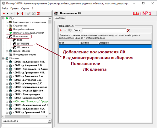Click tree horizontal scrollbar left arrow
The image size is (157, 128).
click(x=3, y=117)
